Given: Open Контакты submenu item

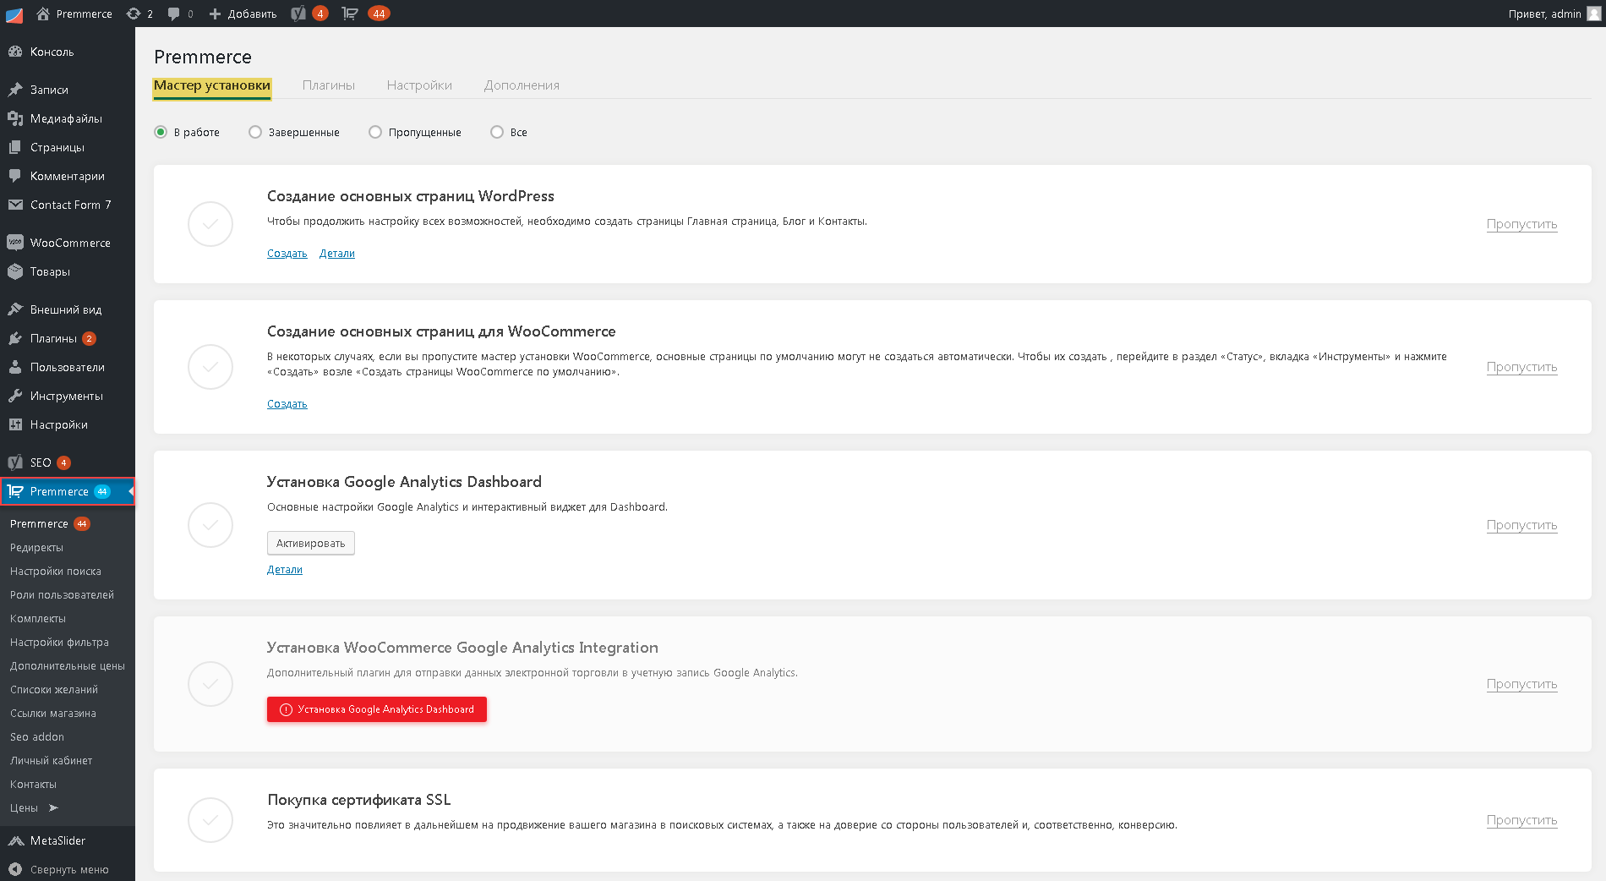Looking at the screenshot, I should tap(33, 785).
